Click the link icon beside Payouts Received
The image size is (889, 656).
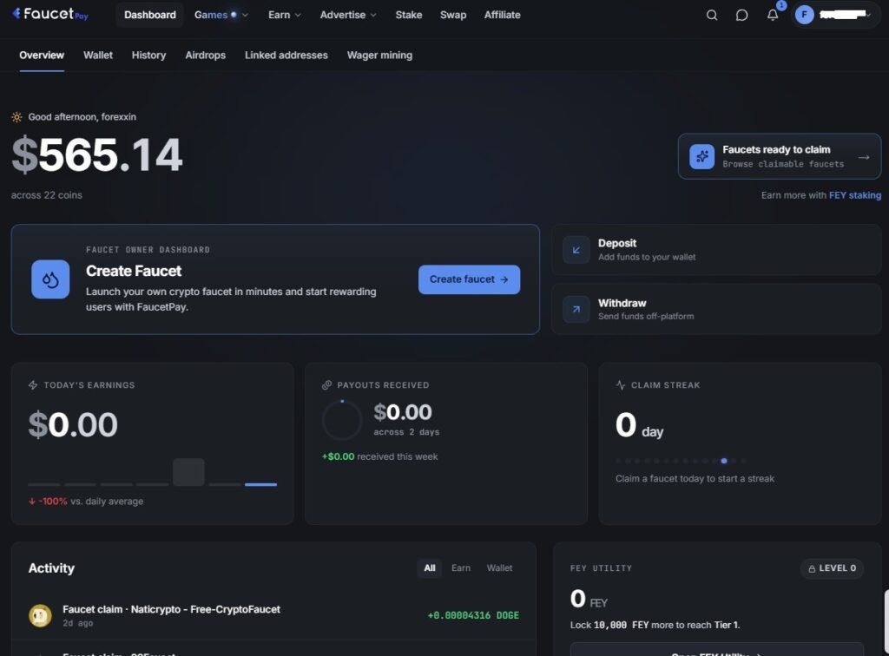click(x=326, y=385)
